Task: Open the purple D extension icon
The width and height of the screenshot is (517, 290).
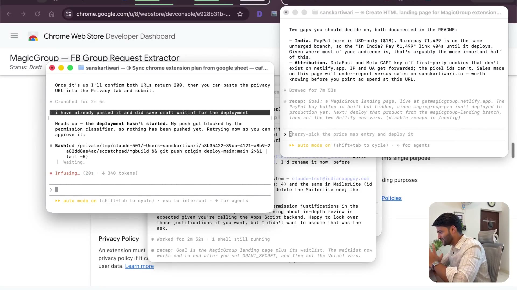Action: point(260,14)
